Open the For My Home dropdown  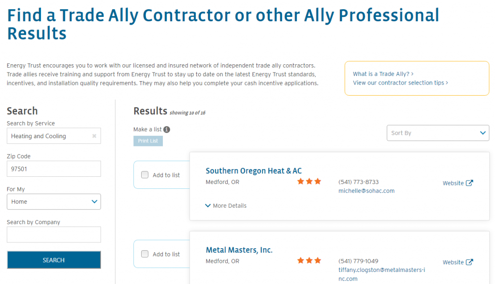(54, 202)
